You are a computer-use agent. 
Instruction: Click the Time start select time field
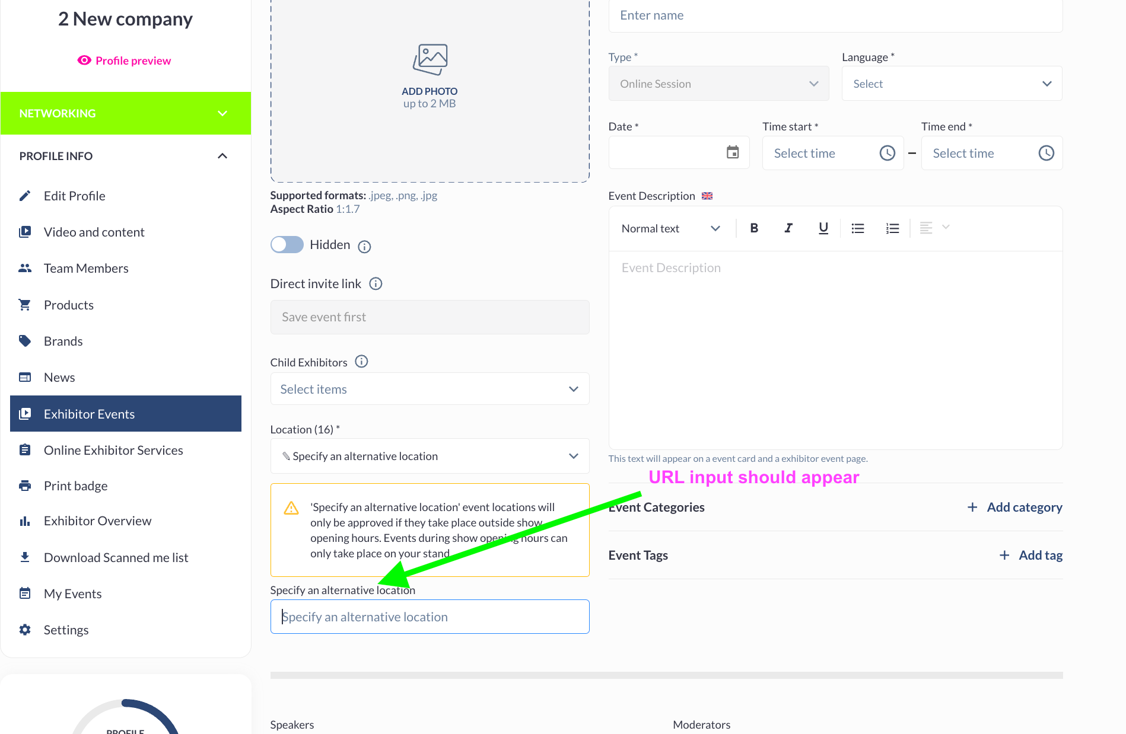(833, 153)
